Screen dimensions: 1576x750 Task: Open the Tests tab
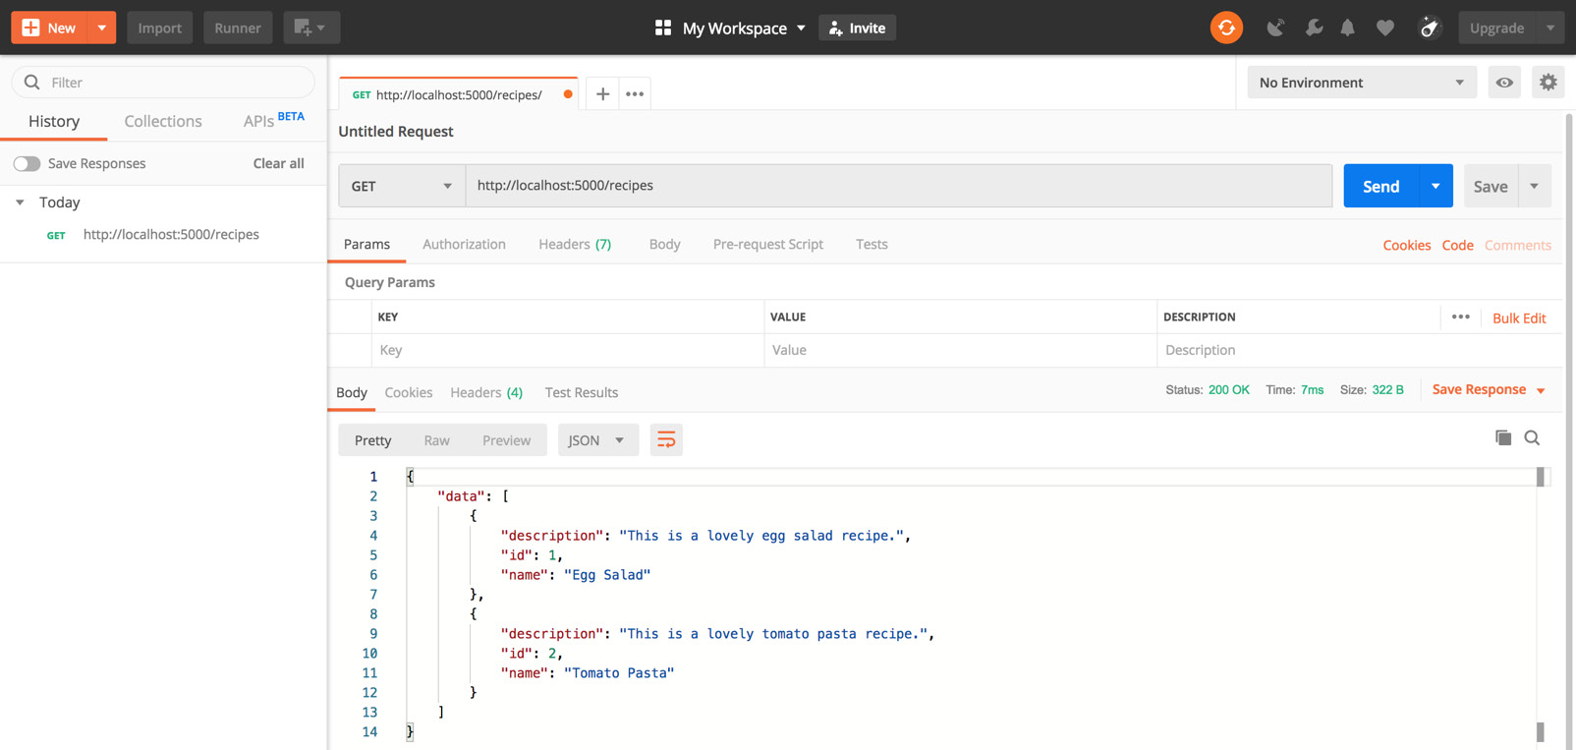click(872, 244)
